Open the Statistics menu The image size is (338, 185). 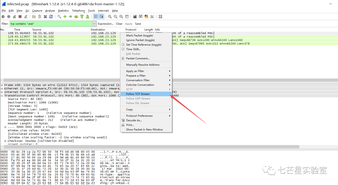63,11
